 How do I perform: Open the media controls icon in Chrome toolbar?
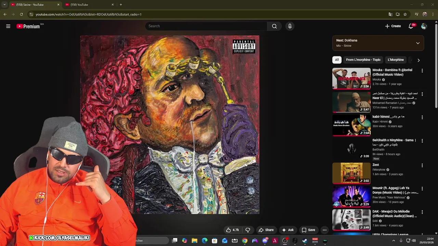point(416,14)
